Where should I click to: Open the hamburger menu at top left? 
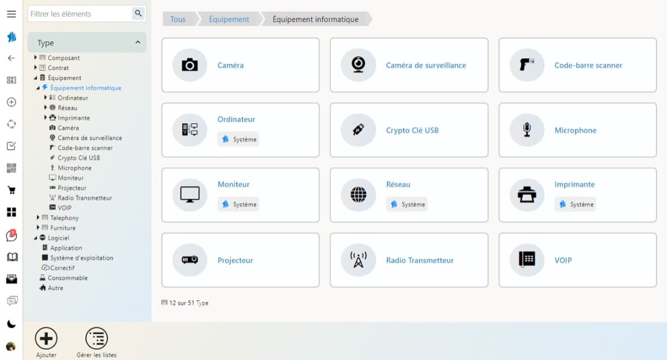tap(11, 14)
